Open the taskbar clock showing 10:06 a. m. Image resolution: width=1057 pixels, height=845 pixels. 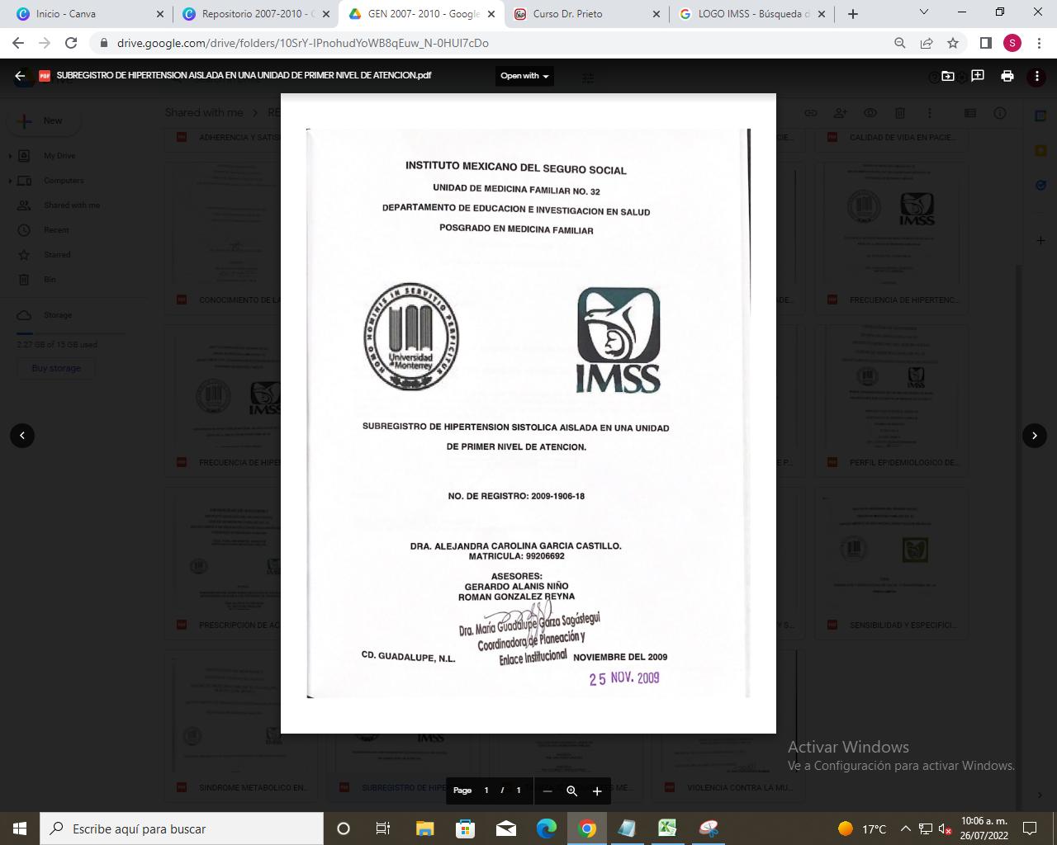(984, 828)
